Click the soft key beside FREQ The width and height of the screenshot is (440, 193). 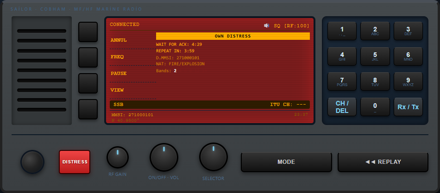pyautogui.click(x=88, y=57)
